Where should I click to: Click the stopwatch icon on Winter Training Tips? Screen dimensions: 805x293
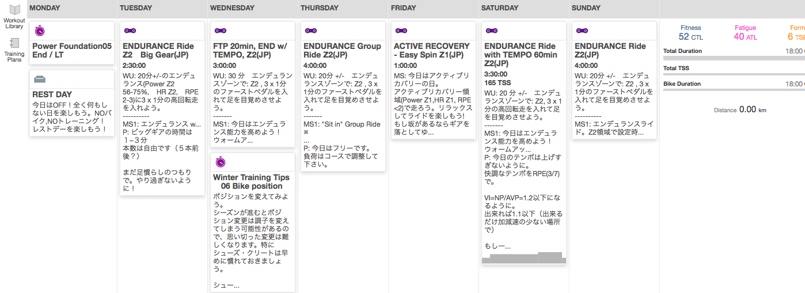[x=220, y=162]
